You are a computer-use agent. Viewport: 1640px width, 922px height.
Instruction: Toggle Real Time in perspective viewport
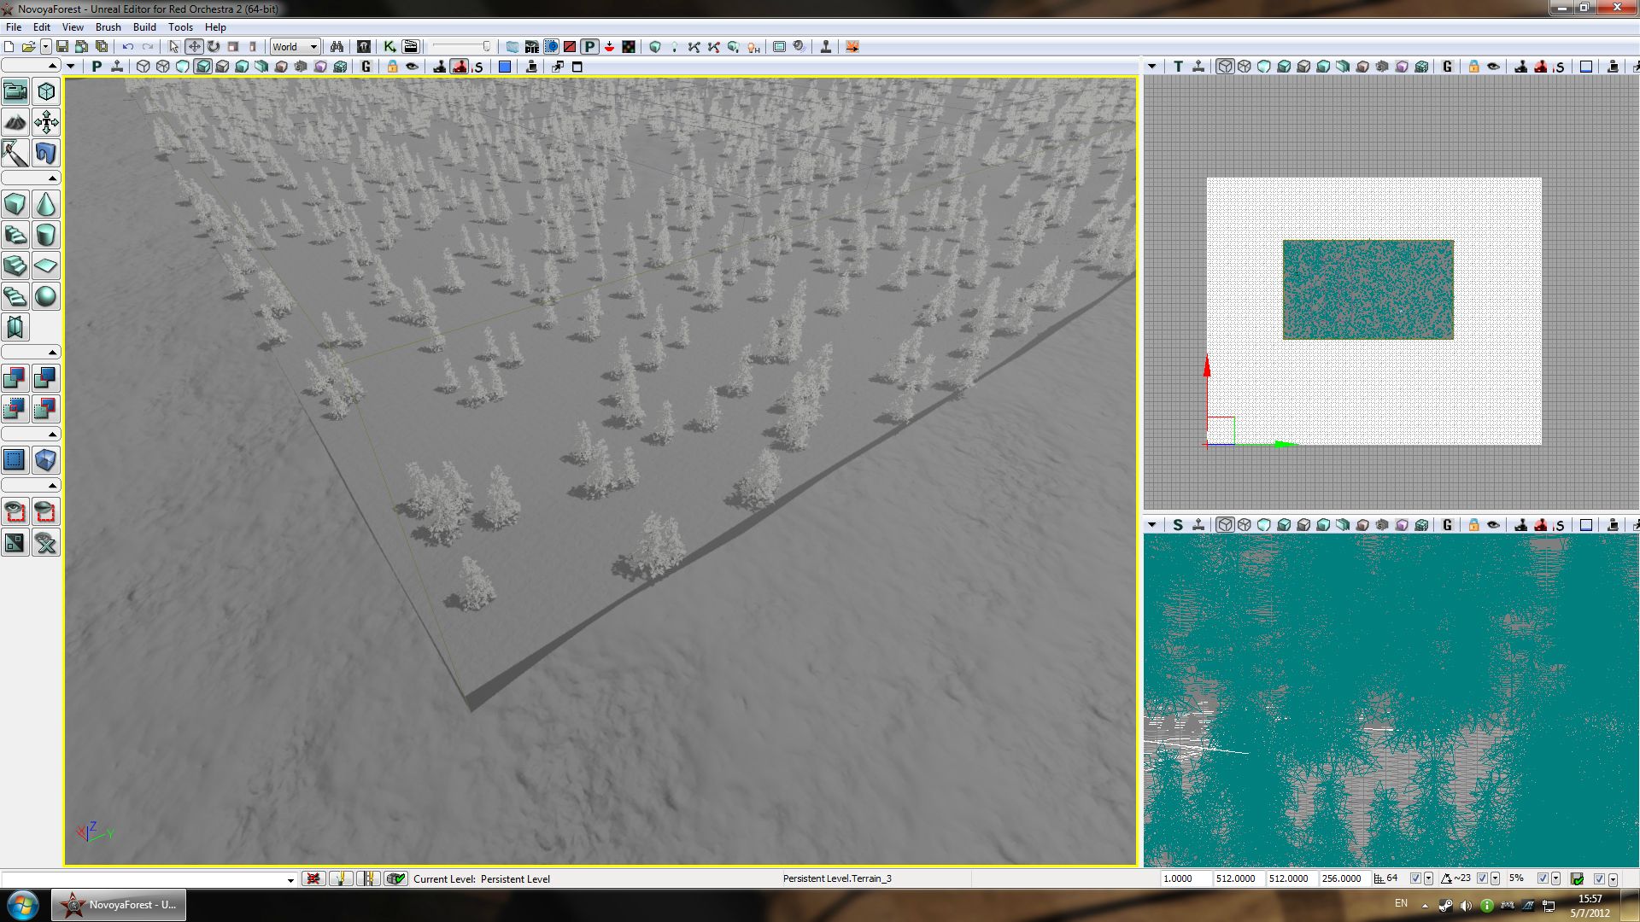(x=118, y=66)
